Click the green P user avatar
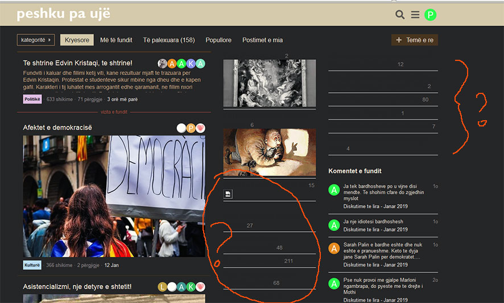The width and height of the screenshot is (504, 303). pos(431,15)
